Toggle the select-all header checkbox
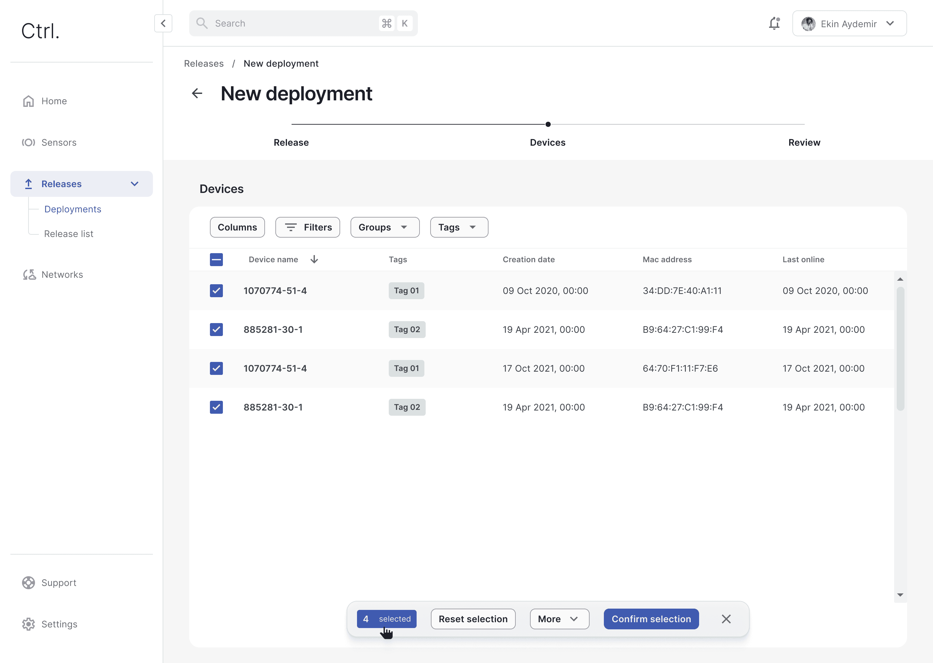 pos(216,259)
